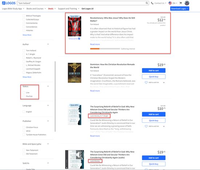
Task: Add the Surprising Rebirth audio edition to cart
Action: pyautogui.click(x=153, y=158)
